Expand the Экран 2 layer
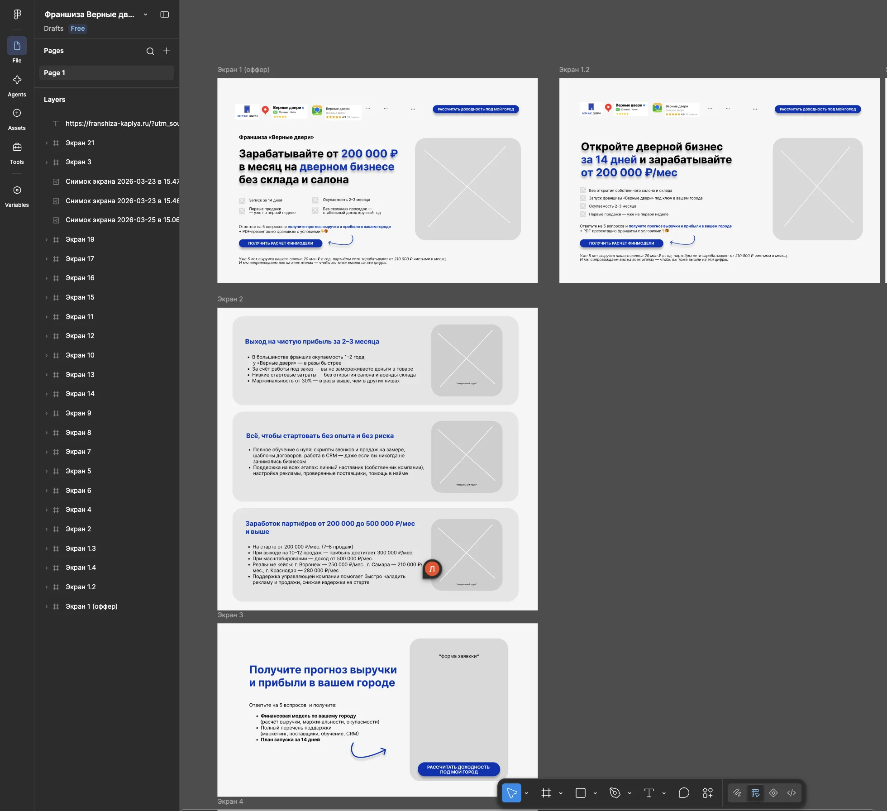This screenshot has width=887, height=811. [x=46, y=529]
